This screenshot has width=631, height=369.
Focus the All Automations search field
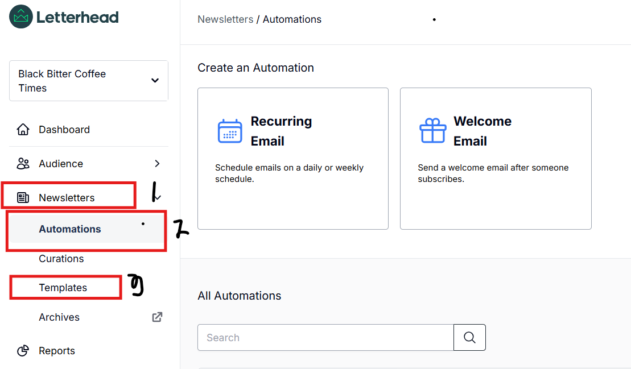click(325, 338)
